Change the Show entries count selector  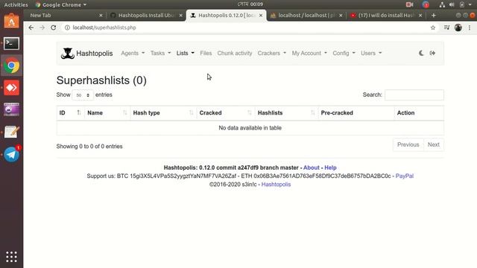click(x=83, y=95)
